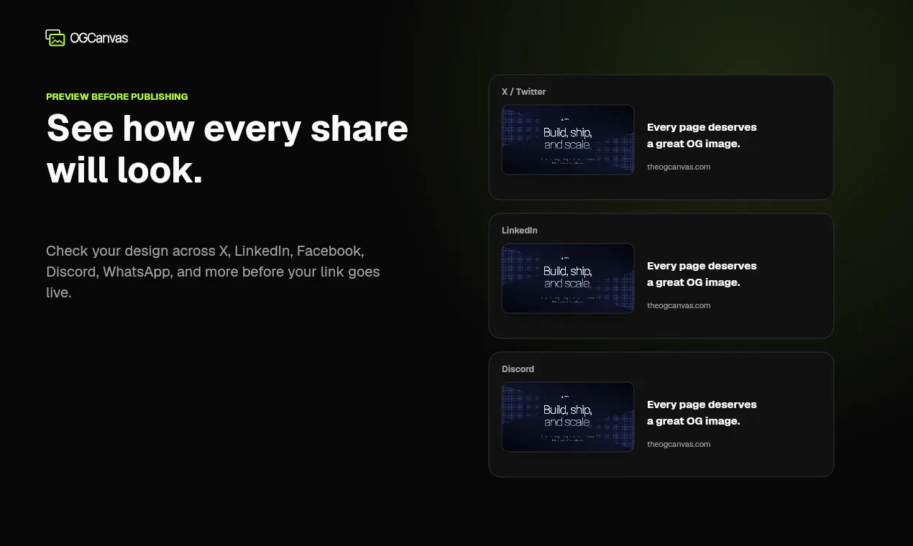Select the X / Twitter preview card label

[523, 91]
